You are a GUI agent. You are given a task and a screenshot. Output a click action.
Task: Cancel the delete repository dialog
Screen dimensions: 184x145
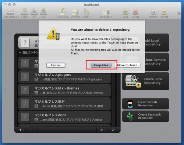(56, 65)
